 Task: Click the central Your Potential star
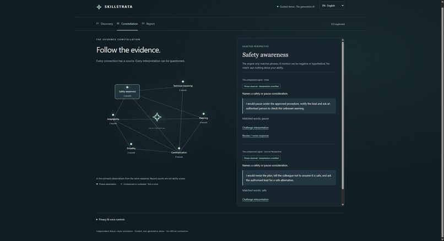point(157,117)
